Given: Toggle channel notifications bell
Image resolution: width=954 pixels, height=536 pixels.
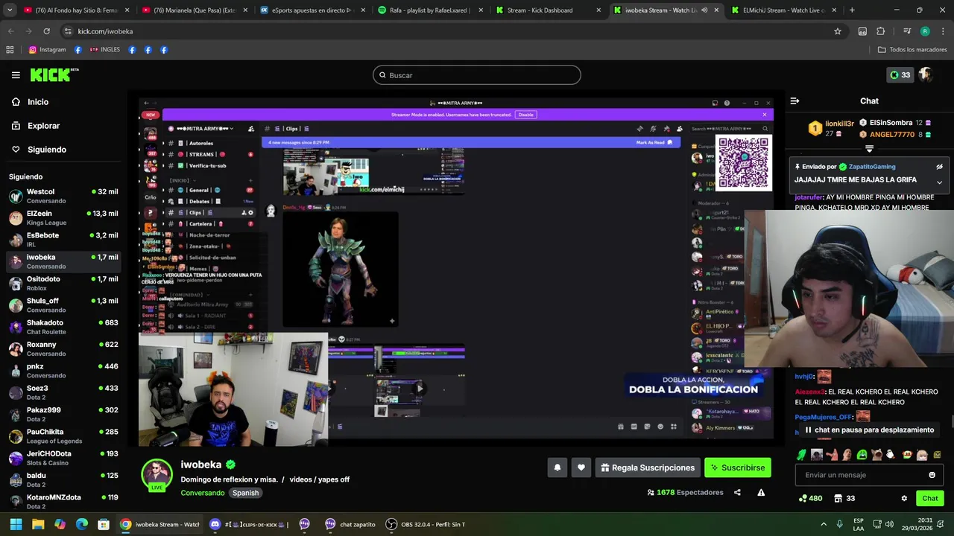Looking at the screenshot, I should [x=557, y=468].
